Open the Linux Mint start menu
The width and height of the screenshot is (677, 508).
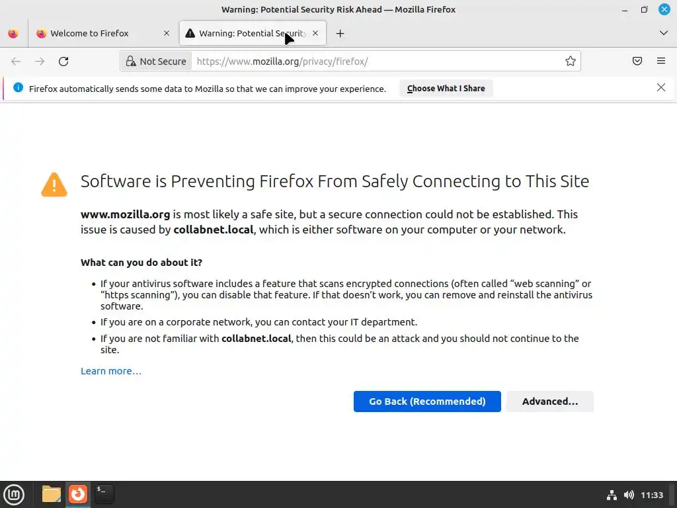(x=14, y=494)
